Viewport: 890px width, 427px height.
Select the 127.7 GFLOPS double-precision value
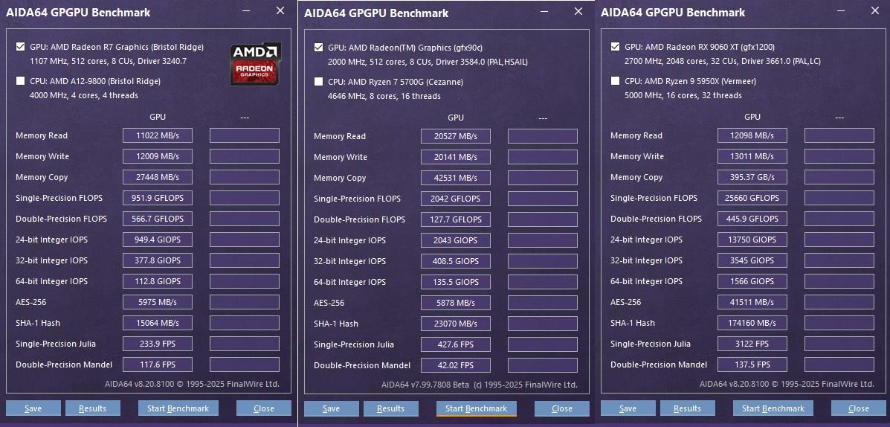click(456, 219)
